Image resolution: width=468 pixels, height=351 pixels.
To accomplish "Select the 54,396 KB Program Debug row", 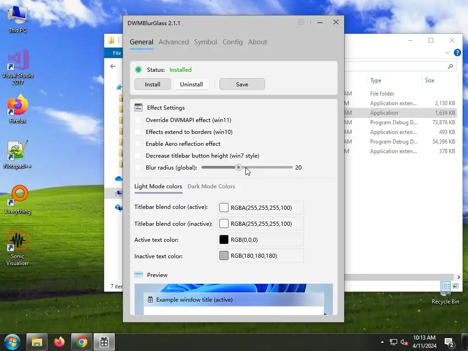I will tap(400, 142).
